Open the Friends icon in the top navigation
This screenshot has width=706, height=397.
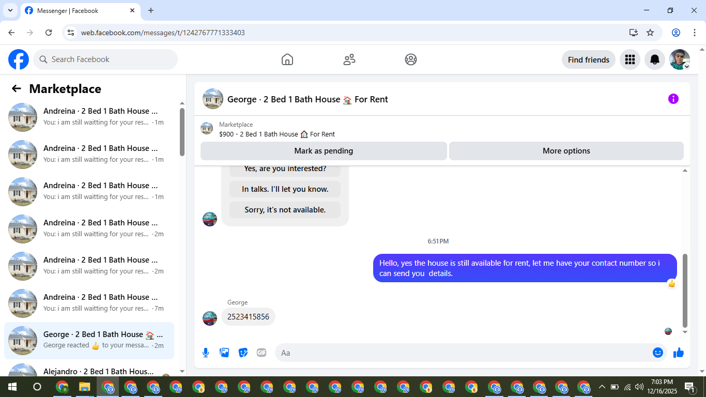click(349, 59)
